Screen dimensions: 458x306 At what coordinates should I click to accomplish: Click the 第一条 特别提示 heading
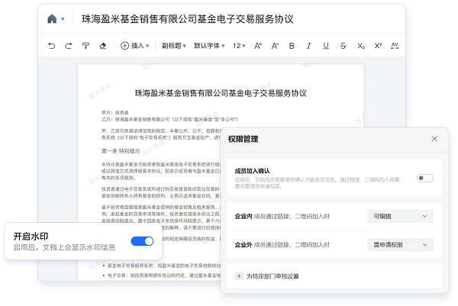pyautogui.click(x=121, y=151)
